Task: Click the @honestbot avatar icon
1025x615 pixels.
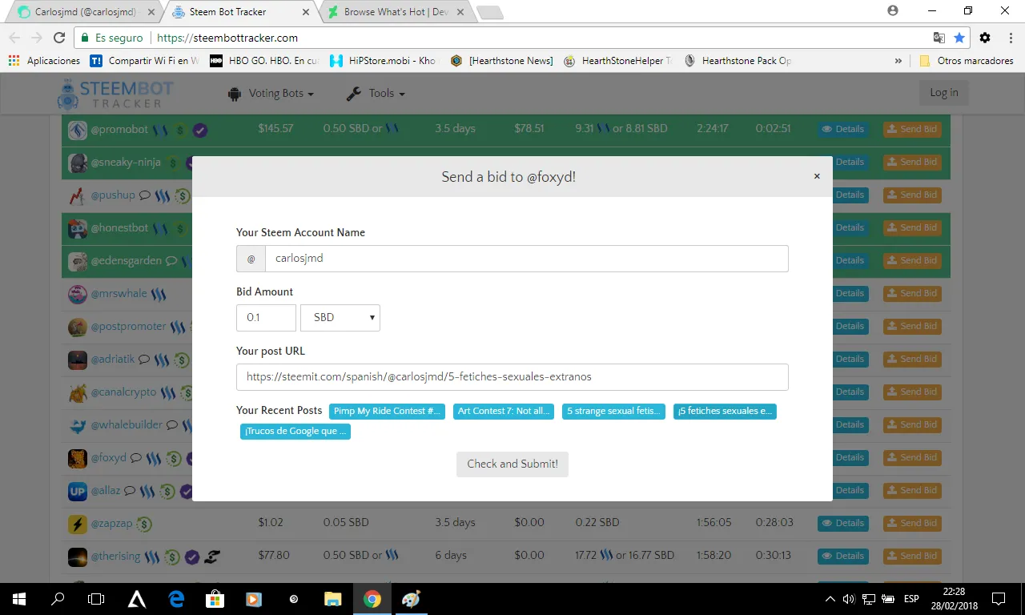Action: pos(78,228)
